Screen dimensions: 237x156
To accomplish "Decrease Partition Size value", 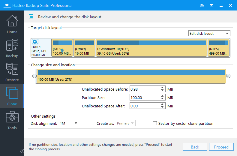I will pyautogui.click(x=162, y=99).
